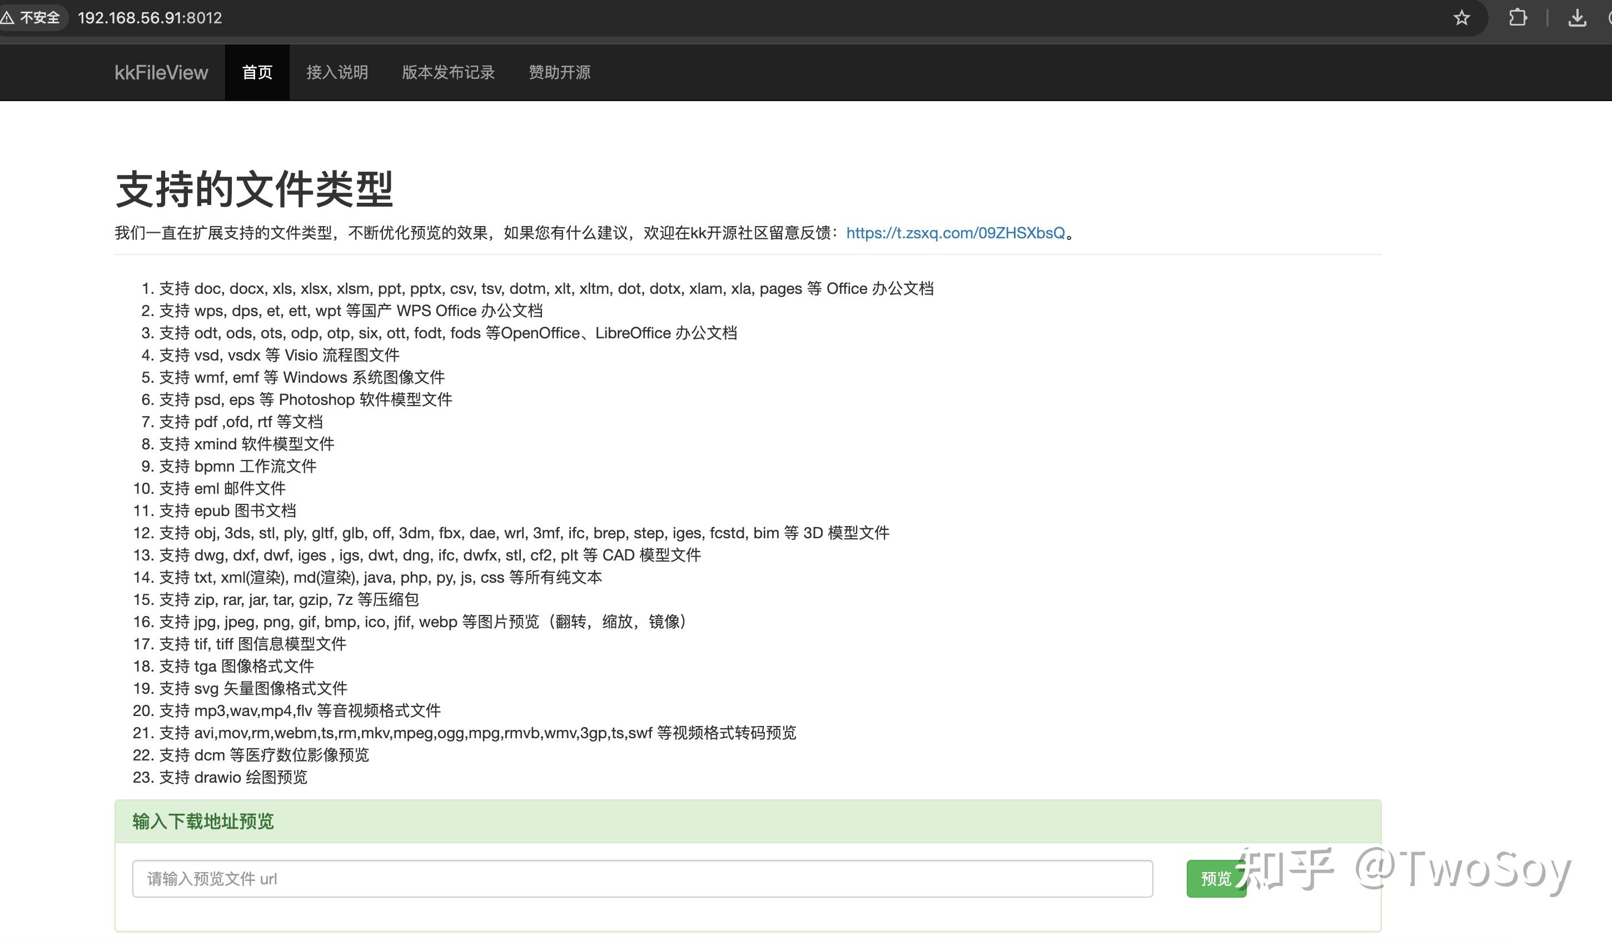Open the browser downloads icon
Screen dimensions: 1612x941
click(1577, 17)
